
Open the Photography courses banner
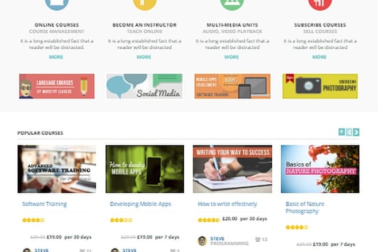pyautogui.click(x=320, y=86)
